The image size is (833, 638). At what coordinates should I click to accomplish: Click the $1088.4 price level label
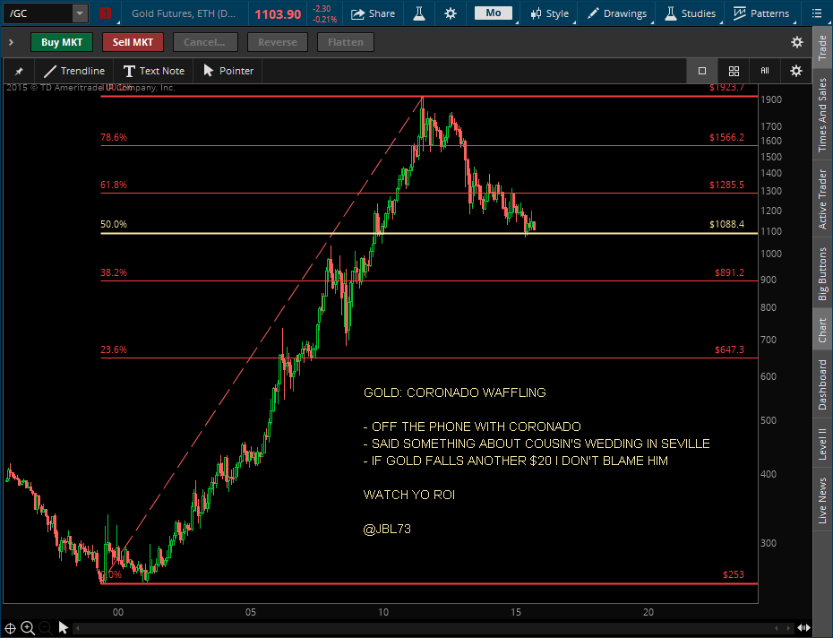(x=726, y=224)
